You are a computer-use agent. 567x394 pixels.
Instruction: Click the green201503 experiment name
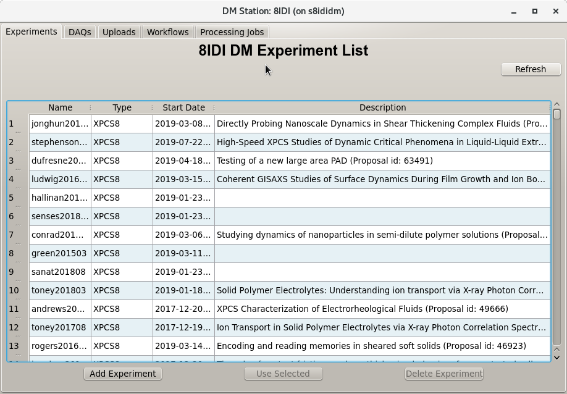tap(60, 253)
